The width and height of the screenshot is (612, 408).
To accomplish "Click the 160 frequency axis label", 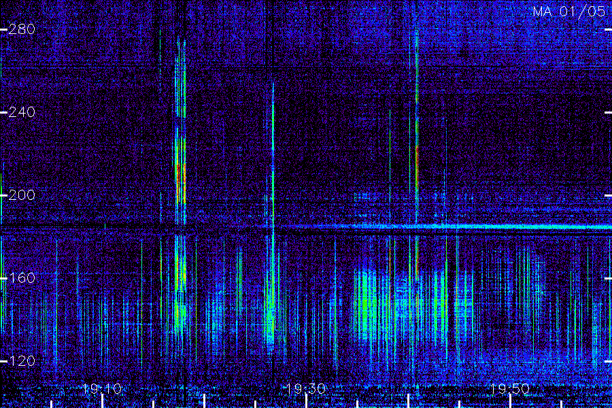I will (22, 278).
